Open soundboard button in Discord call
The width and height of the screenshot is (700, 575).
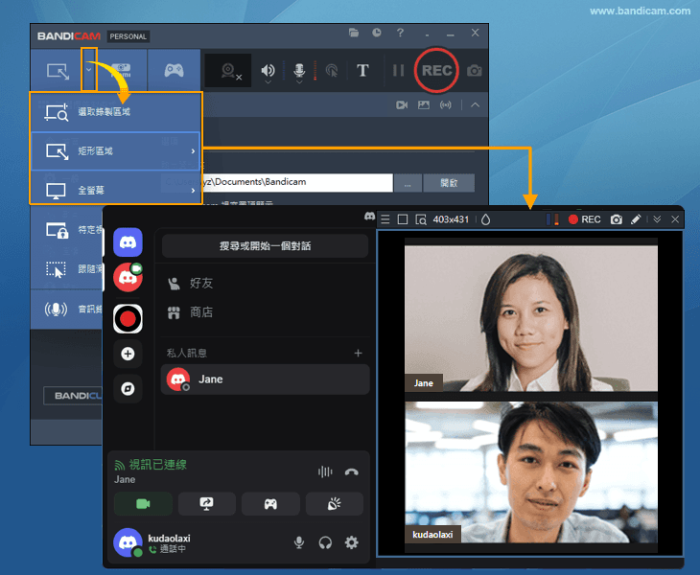click(335, 504)
